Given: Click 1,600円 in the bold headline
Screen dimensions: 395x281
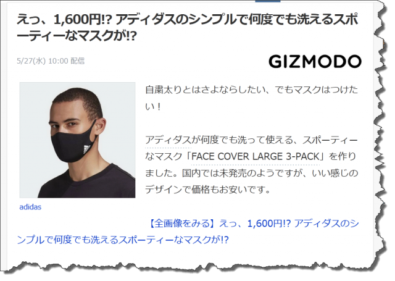Looking at the screenshot, I should click(x=79, y=20).
